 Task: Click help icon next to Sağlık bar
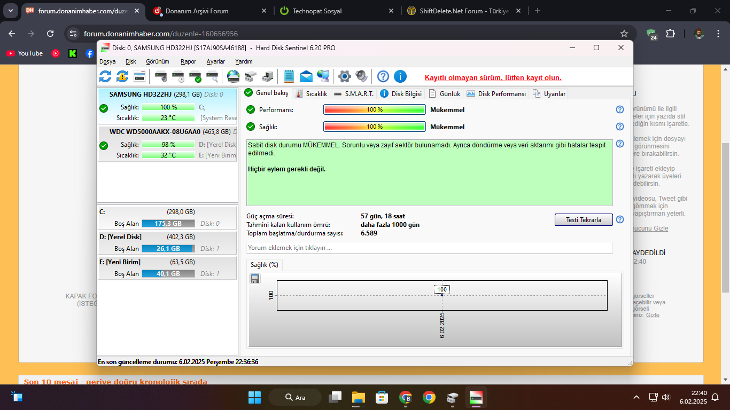(620, 127)
